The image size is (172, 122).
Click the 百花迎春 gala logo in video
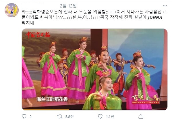[x=146, y=99]
